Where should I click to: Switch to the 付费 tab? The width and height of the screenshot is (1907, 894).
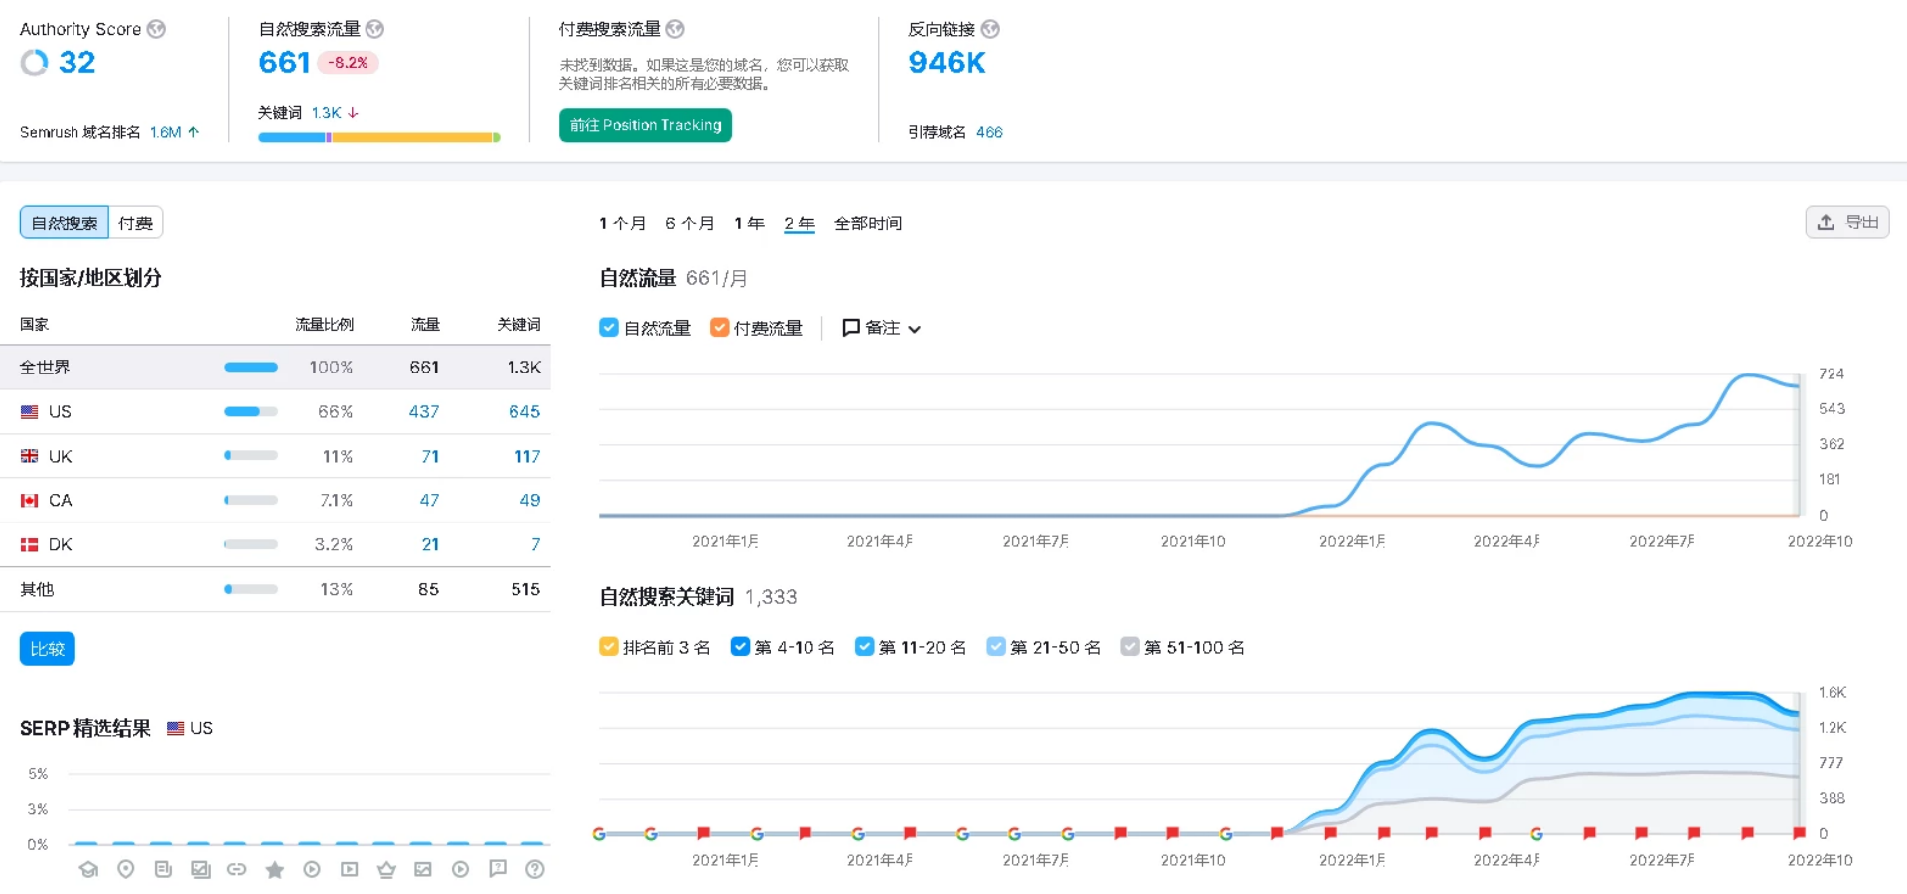pos(135,223)
